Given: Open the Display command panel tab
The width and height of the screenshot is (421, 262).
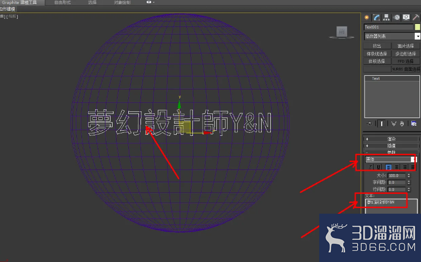Looking at the screenshot, I should pyautogui.click(x=406, y=18).
